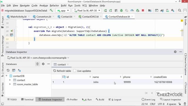Expand the room_master_table tree node
188x106 pixels.
pos(10,84)
